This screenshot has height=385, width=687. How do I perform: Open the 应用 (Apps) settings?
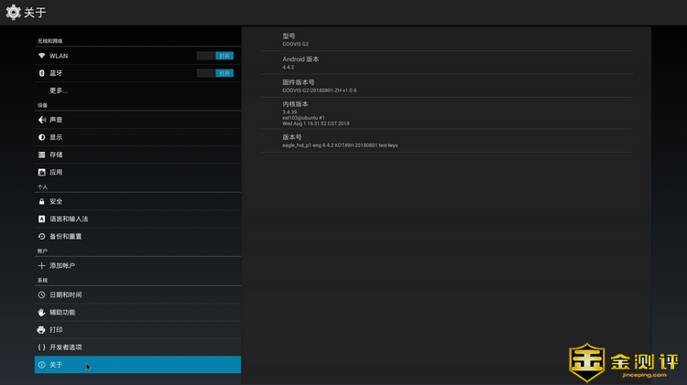(57, 172)
